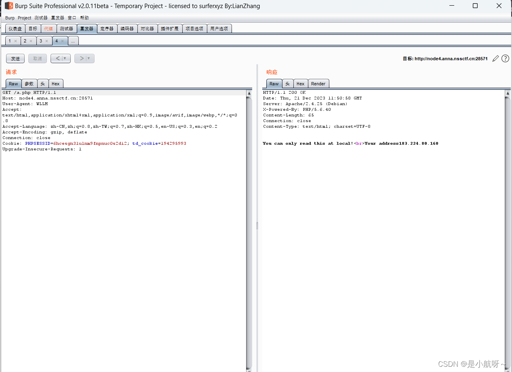Switch to the 项目选项 project options tab
Viewport: 512px width, 372px height.
point(194,29)
